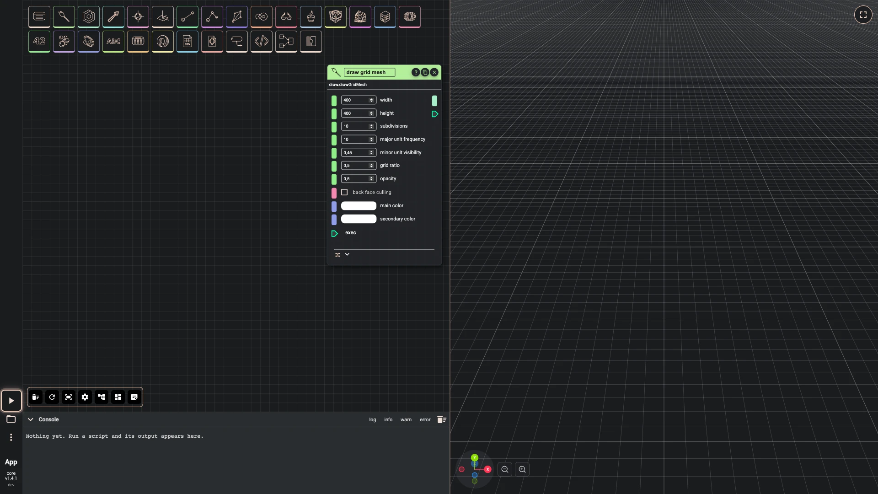The width and height of the screenshot is (878, 494).
Task: Filter console by log
Action: coord(373,420)
